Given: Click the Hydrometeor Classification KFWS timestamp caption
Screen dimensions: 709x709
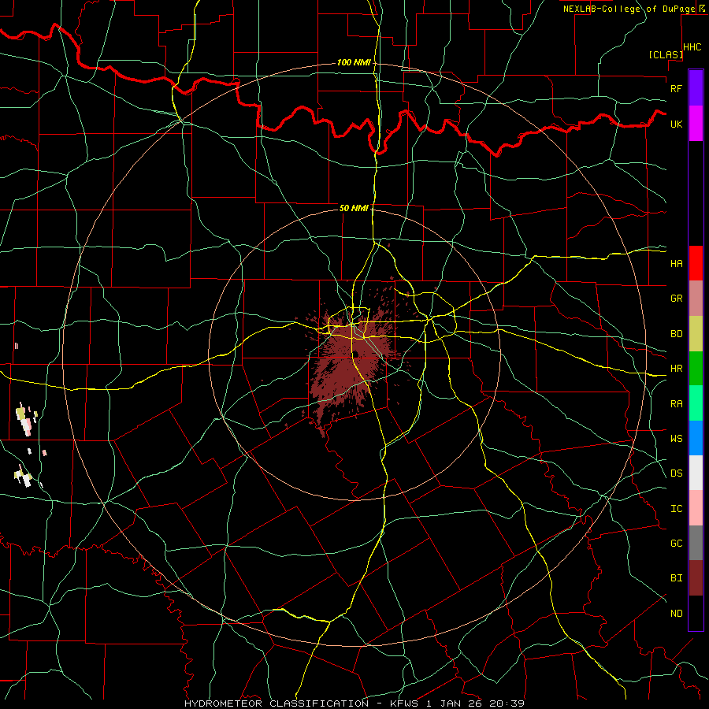Looking at the screenshot, I should [354, 703].
